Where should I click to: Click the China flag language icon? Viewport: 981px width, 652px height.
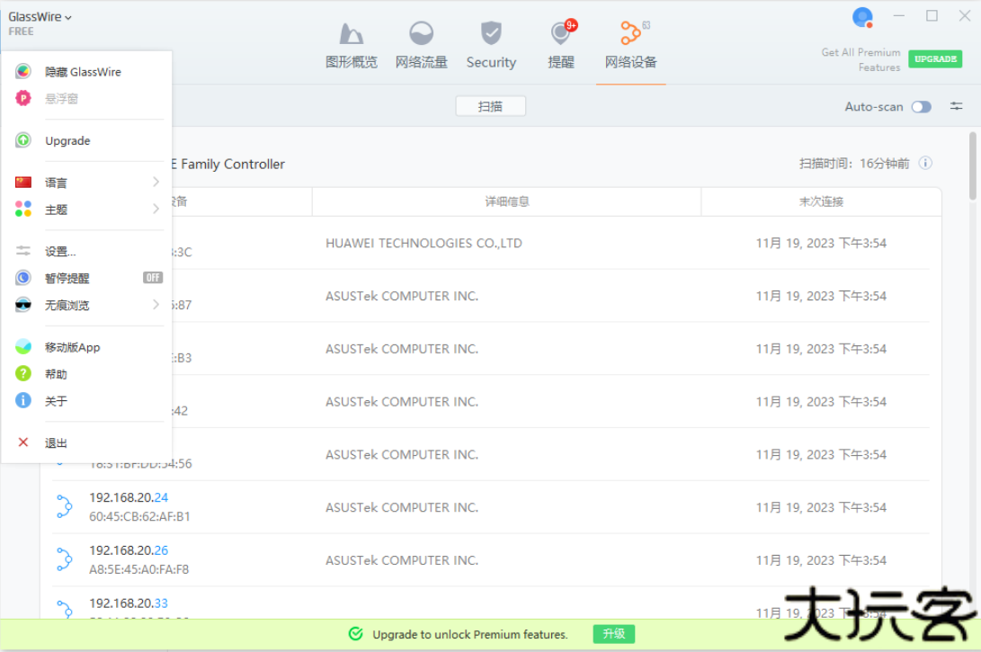pos(23,182)
